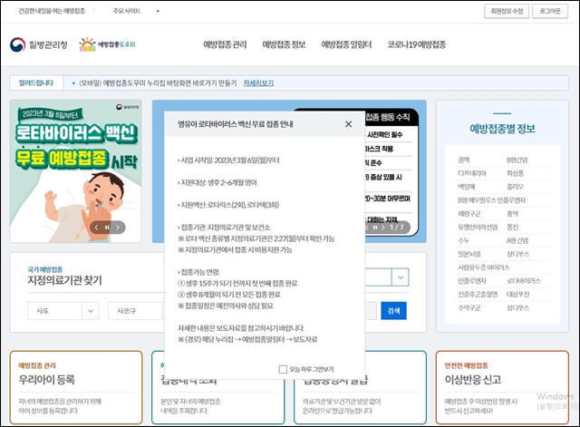This screenshot has width=580, height=427.
Task: Open A형 간염 vaccine info
Action: (x=517, y=240)
